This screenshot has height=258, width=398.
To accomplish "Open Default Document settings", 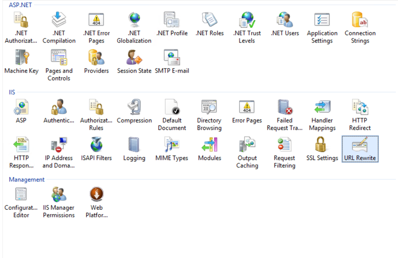I will coord(172,115).
